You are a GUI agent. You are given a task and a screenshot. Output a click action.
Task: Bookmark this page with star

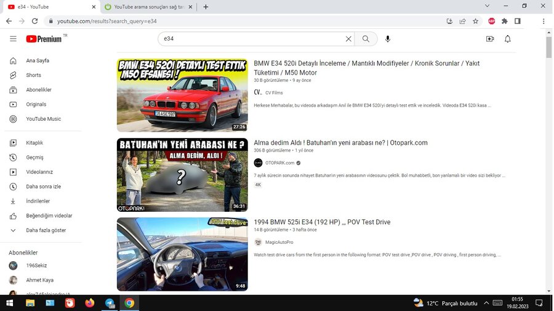476,21
